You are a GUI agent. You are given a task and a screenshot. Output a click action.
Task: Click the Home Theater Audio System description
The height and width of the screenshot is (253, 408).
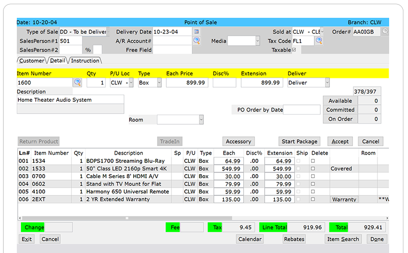point(70,100)
